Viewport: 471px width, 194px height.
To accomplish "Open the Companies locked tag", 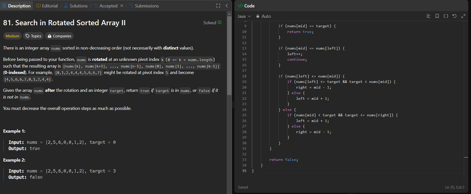I will click(x=59, y=36).
